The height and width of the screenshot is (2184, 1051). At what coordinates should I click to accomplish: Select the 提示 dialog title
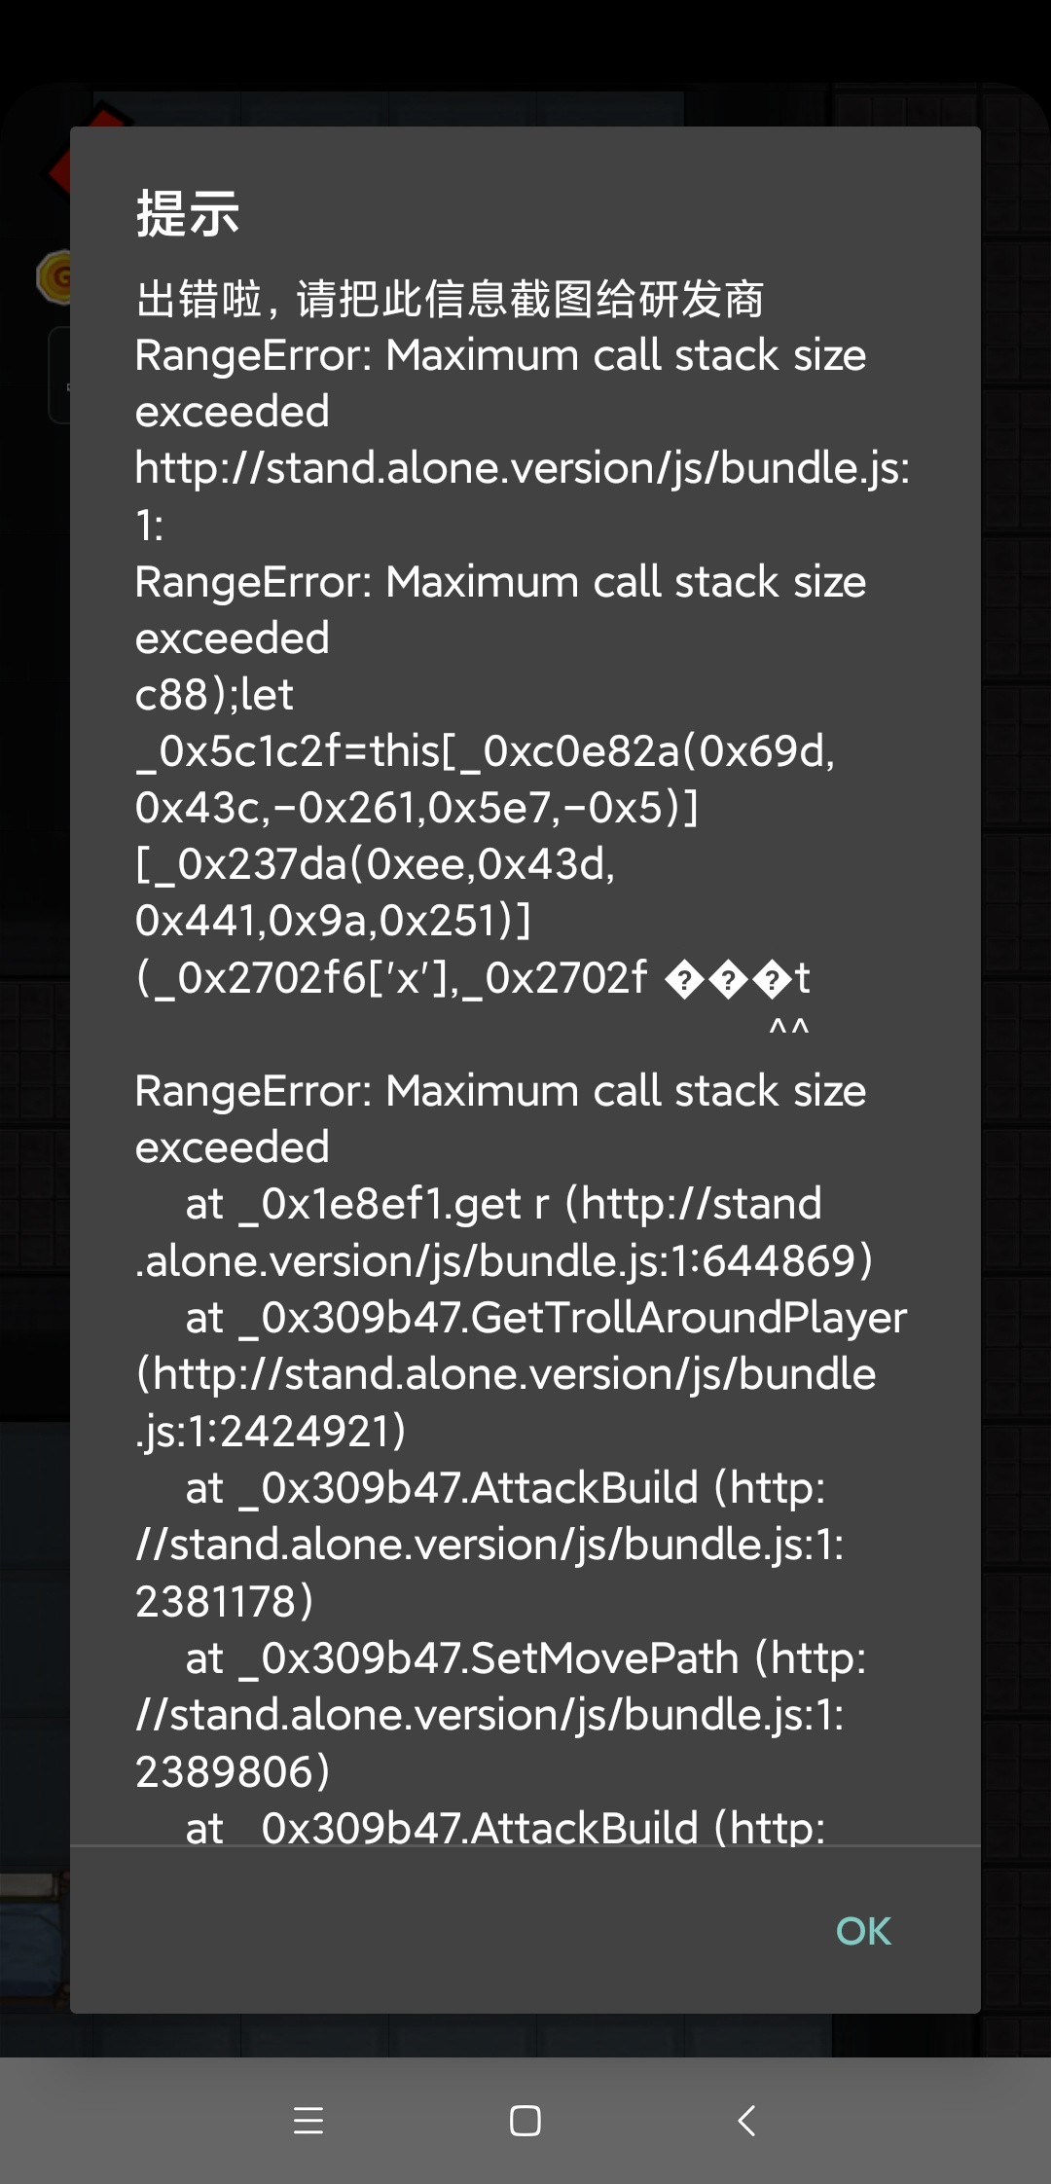click(x=188, y=213)
